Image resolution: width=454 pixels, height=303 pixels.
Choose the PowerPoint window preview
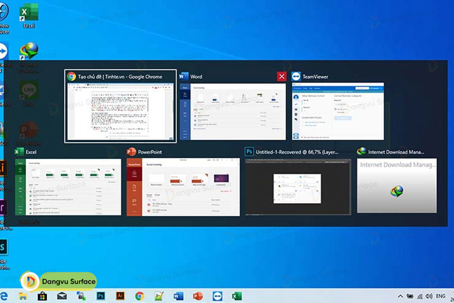point(183,187)
